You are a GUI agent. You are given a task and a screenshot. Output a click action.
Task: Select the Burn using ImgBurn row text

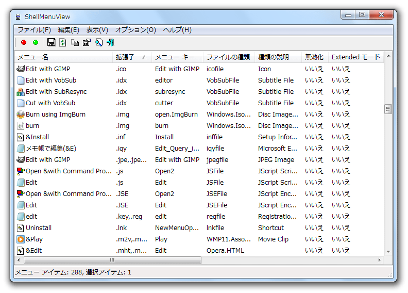pos(56,115)
